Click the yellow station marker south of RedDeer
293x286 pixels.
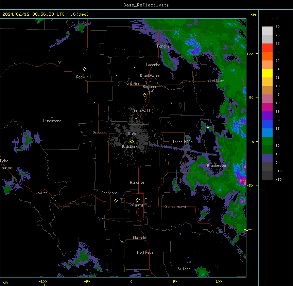(x=145, y=95)
